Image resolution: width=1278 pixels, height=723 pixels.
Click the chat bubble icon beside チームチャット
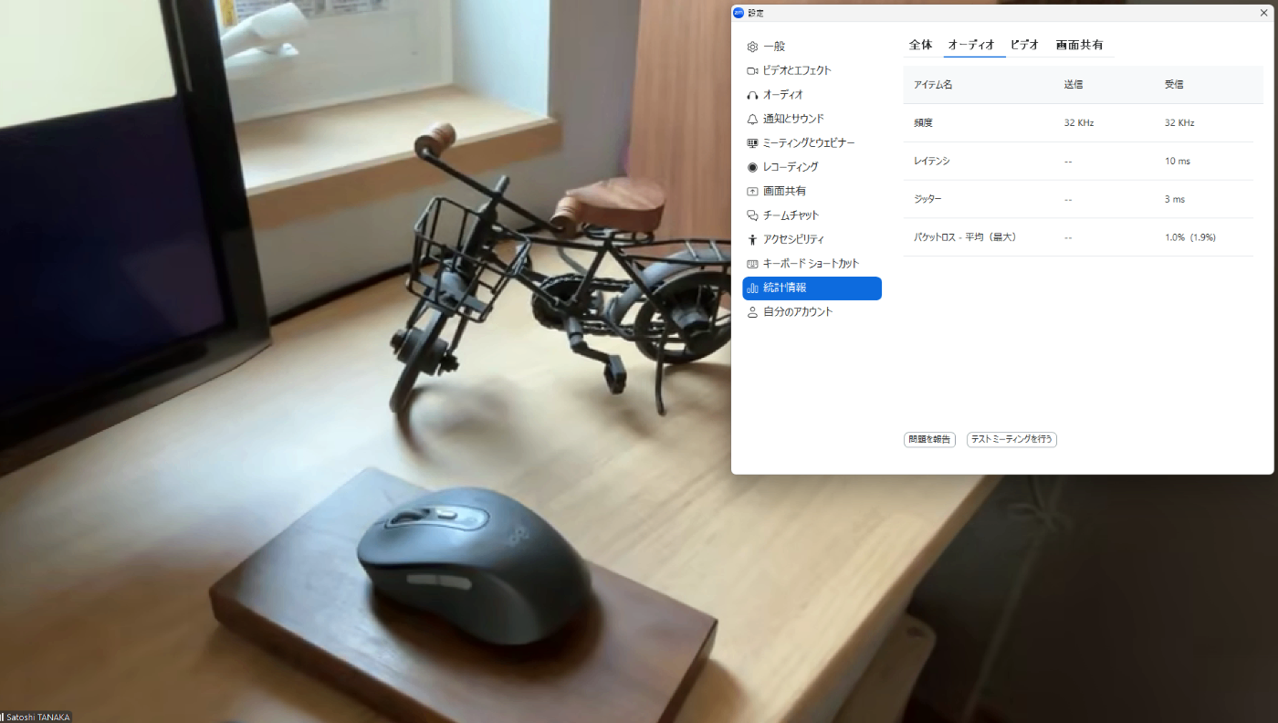pos(752,215)
